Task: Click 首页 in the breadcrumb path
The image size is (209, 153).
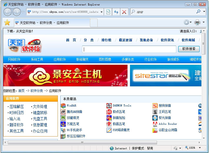Action: (21, 91)
